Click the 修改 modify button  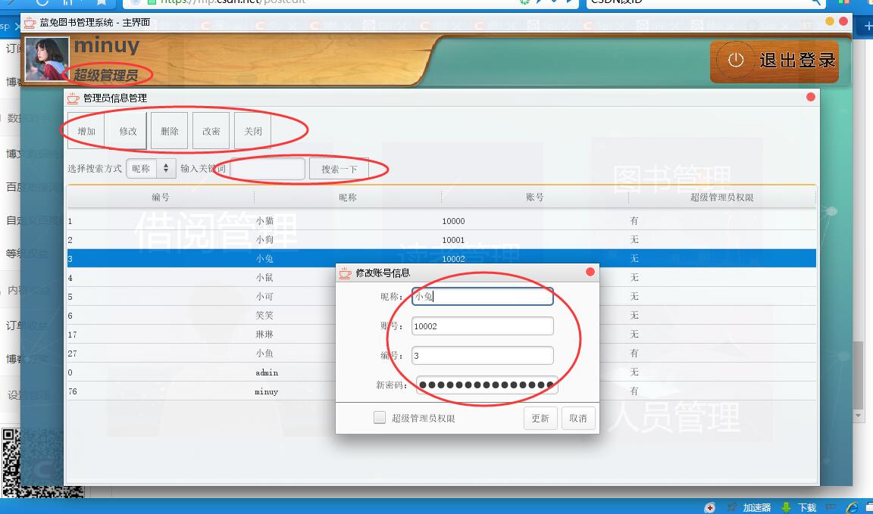tap(128, 131)
